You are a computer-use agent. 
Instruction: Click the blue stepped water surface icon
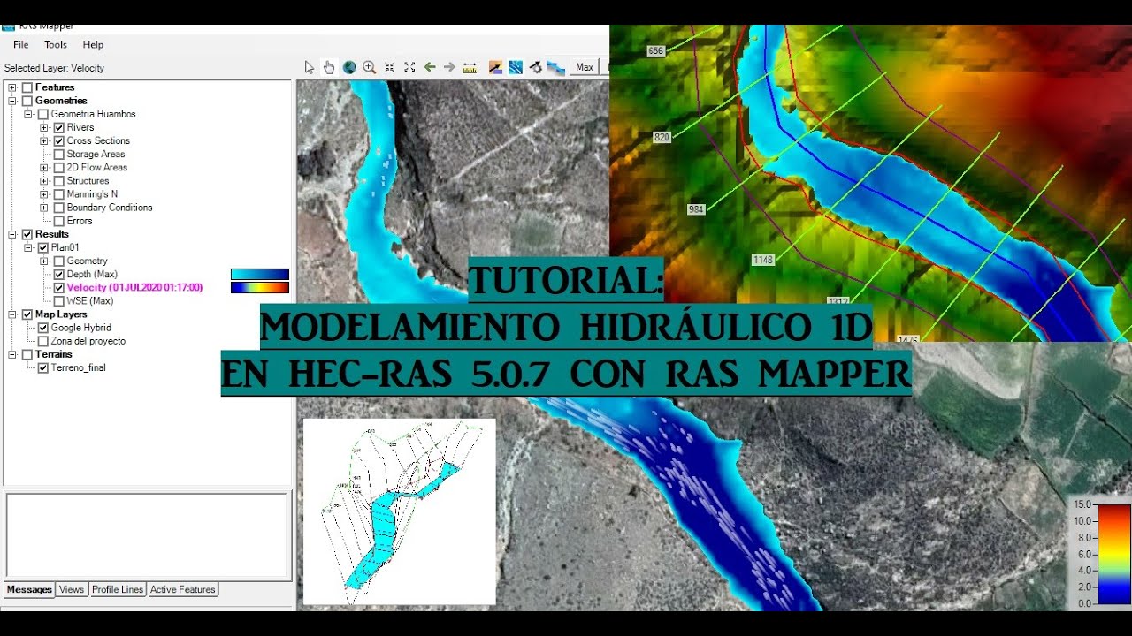point(555,67)
